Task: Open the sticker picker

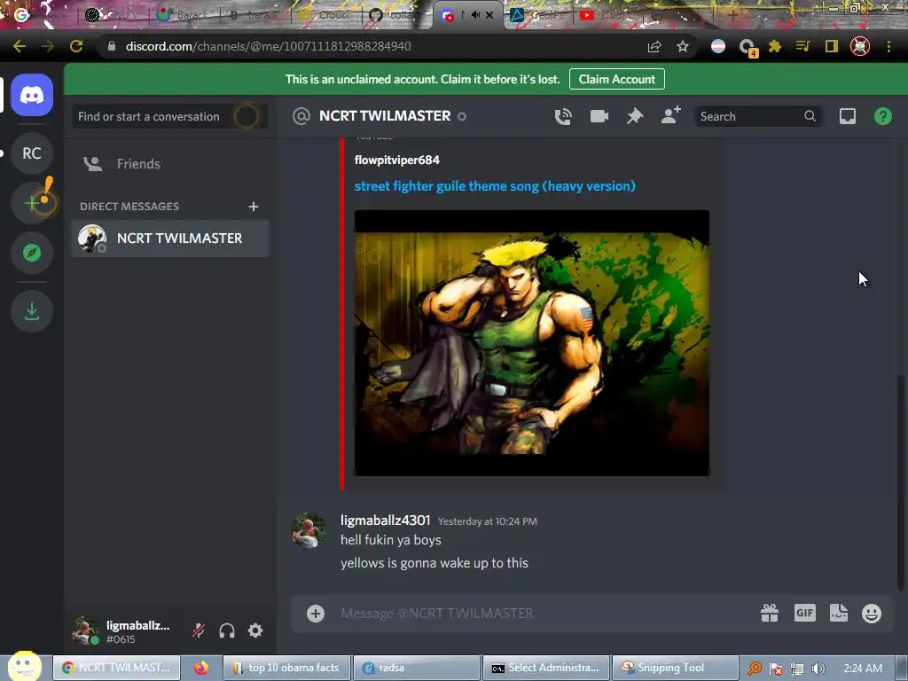Action: (x=839, y=613)
